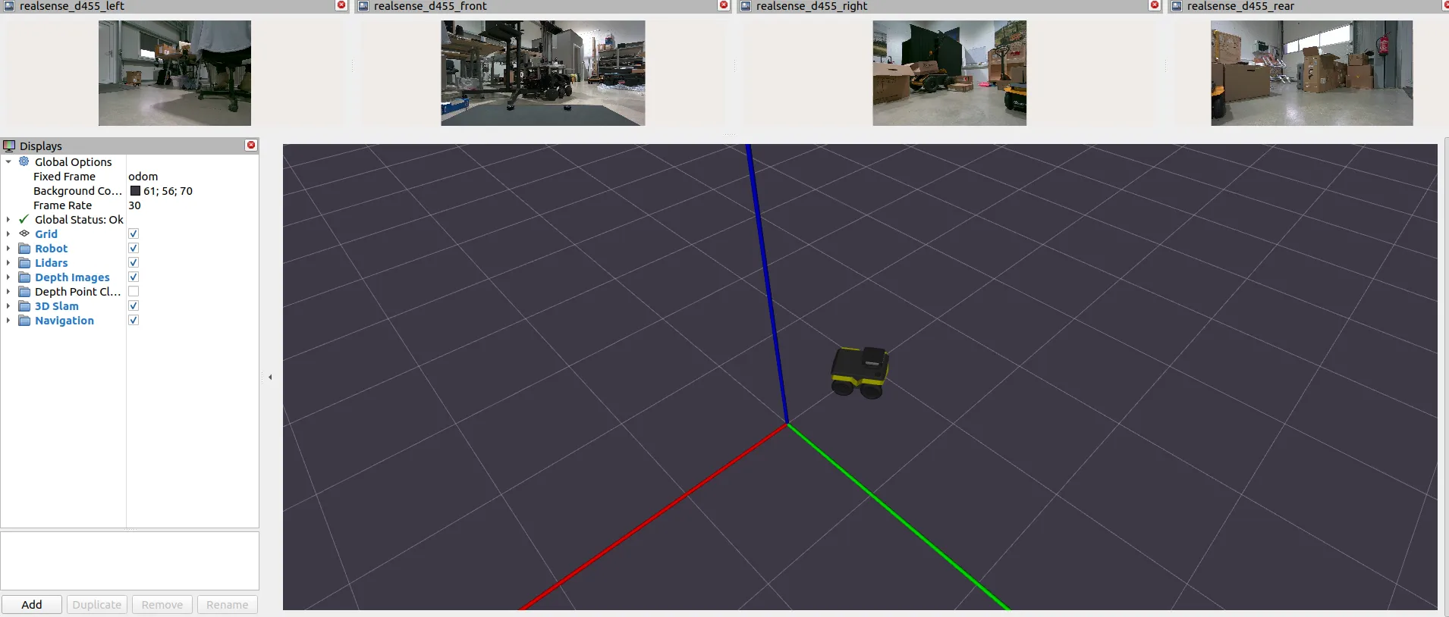Close the realsense_d455_front camera panel
This screenshot has height=617, width=1449.
724,6
